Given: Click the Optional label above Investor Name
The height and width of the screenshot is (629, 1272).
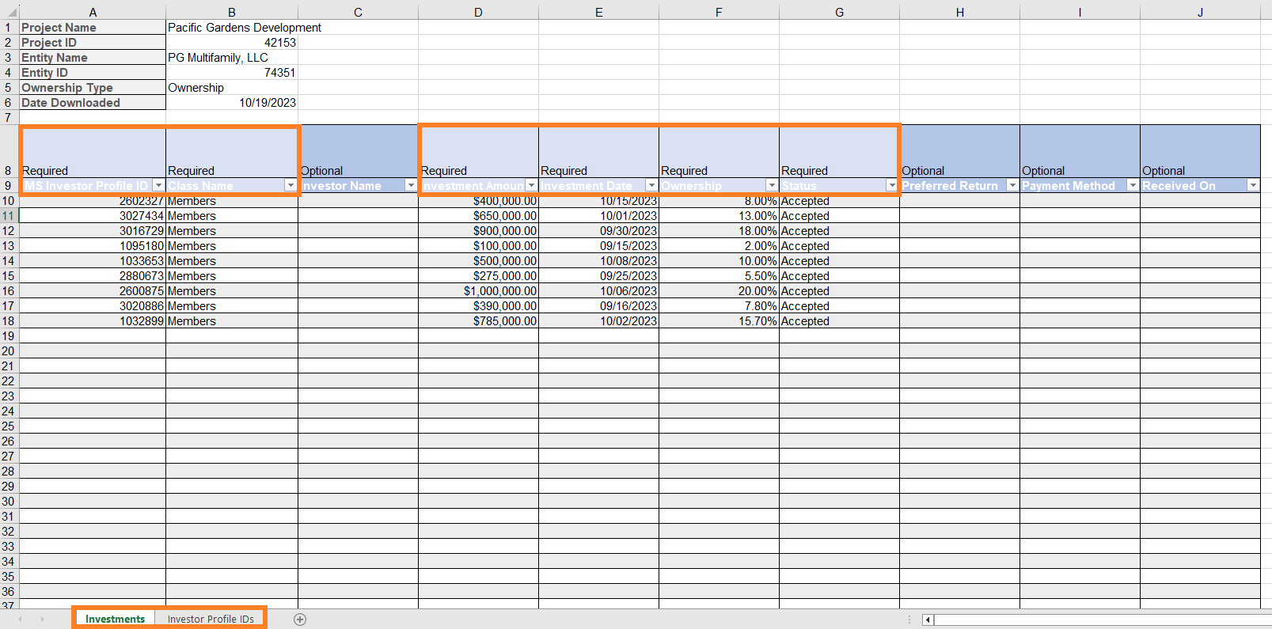Looking at the screenshot, I should [x=321, y=171].
